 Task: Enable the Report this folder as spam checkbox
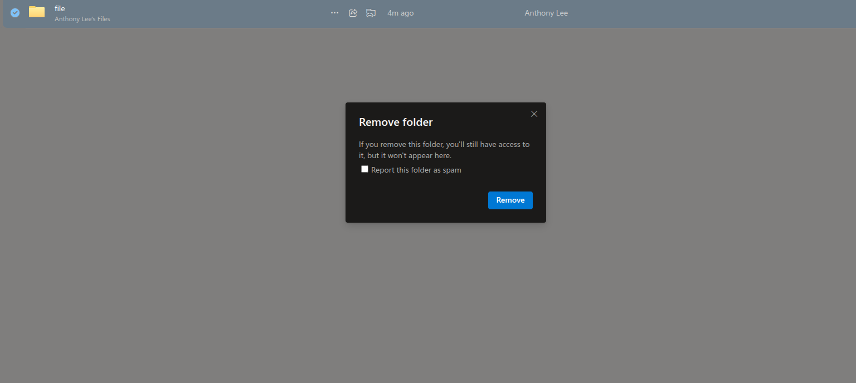click(364, 169)
